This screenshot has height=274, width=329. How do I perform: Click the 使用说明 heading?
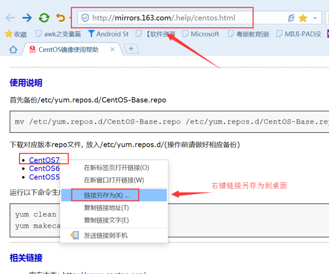tap(26, 83)
